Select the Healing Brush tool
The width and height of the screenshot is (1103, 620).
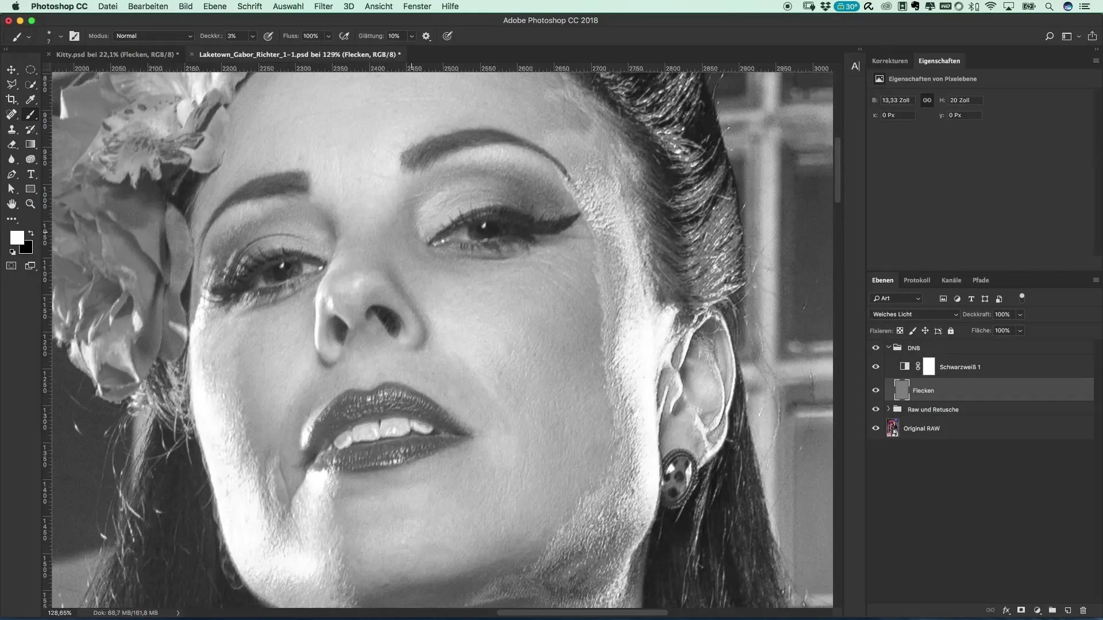click(x=11, y=114)
